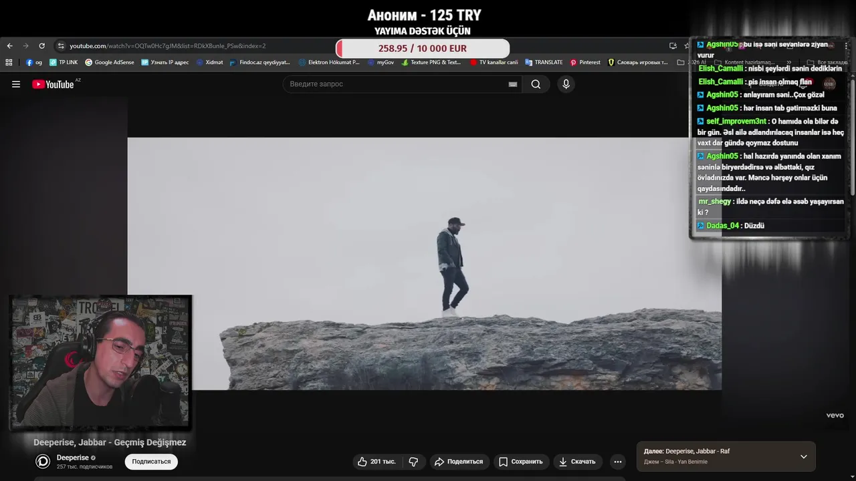This screenshot has width=856, height=481.
Task: Click the YouTube search magnifier button
Action: (536, 84)
